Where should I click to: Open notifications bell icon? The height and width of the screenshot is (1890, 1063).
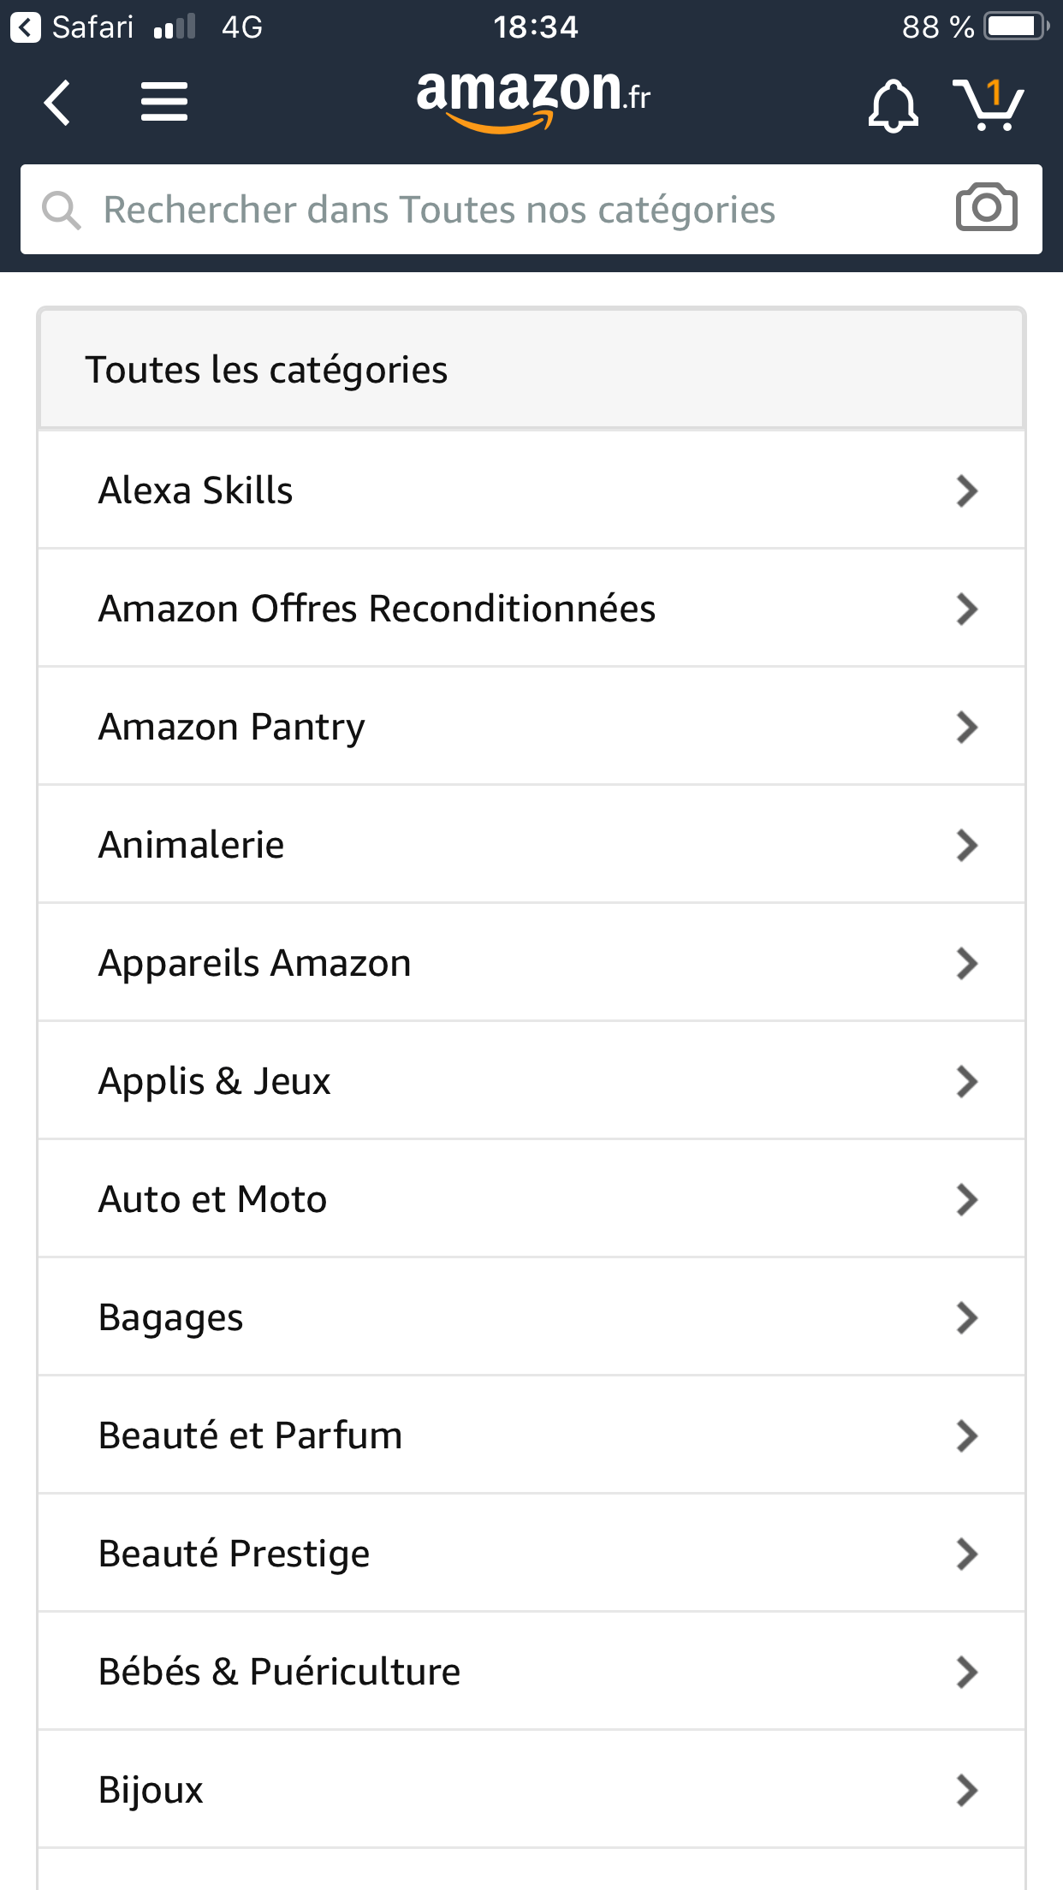tap(893, 105)
